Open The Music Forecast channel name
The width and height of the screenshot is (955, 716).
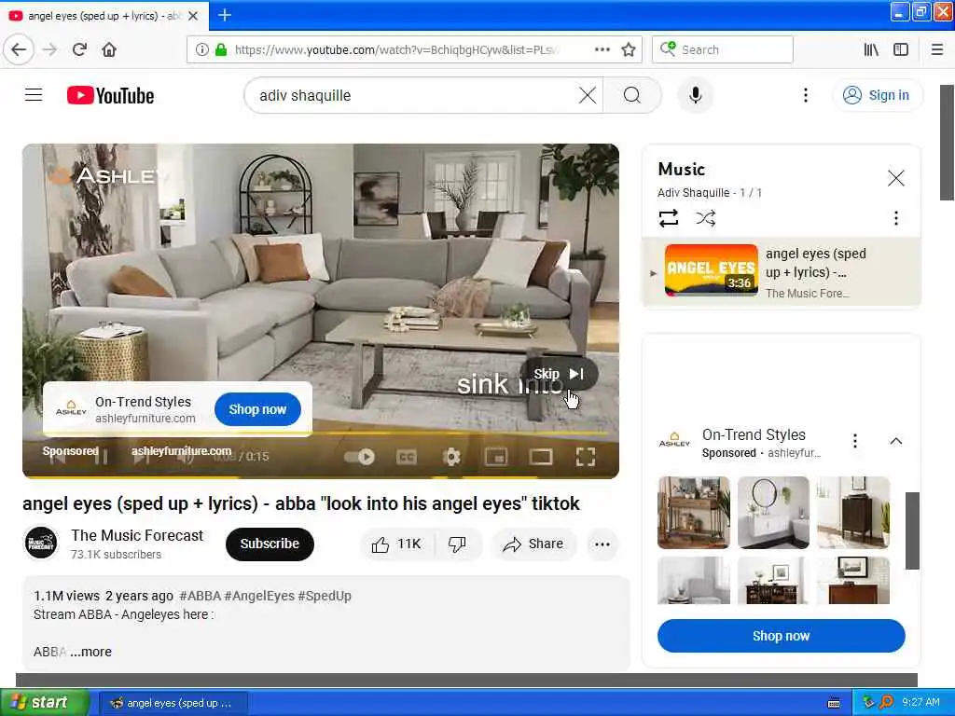[137, 535]
